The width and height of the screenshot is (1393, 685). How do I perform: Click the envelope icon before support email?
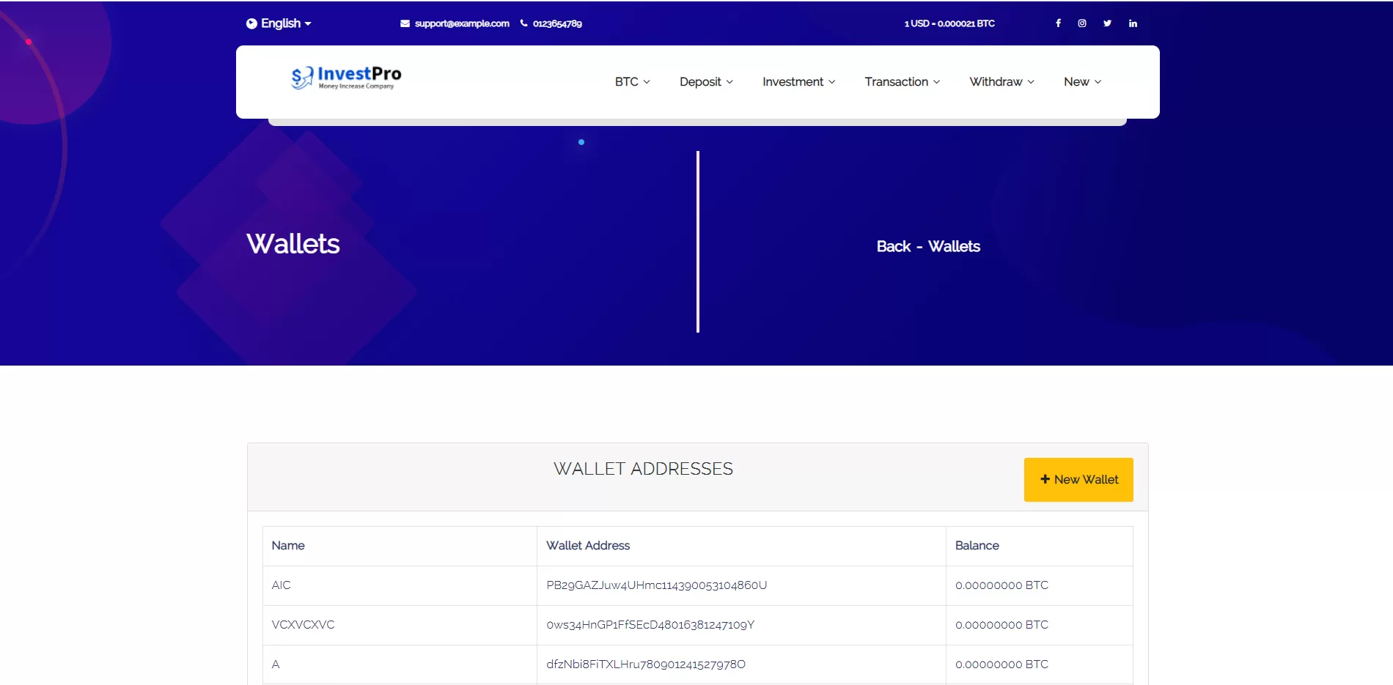pyautogui.click(x=405, y=23)
